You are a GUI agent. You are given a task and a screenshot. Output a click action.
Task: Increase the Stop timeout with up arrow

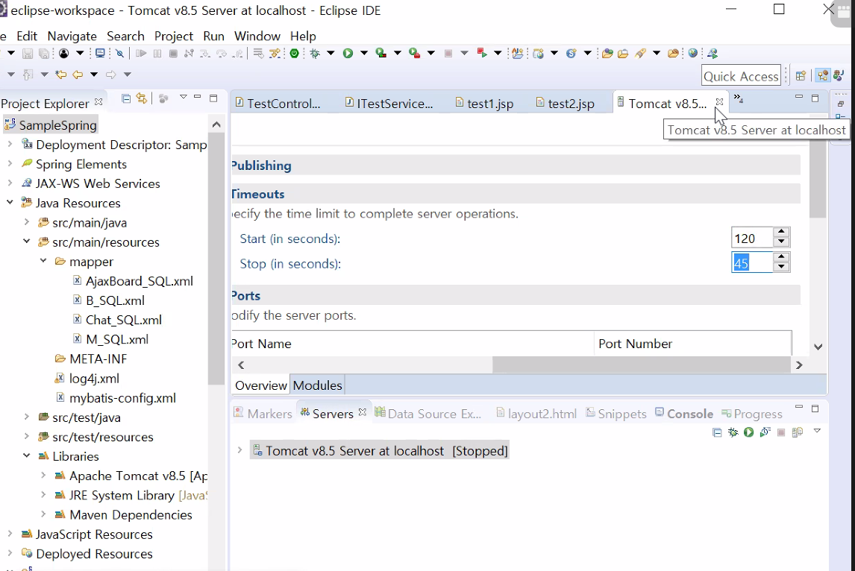tap(781, 256)
